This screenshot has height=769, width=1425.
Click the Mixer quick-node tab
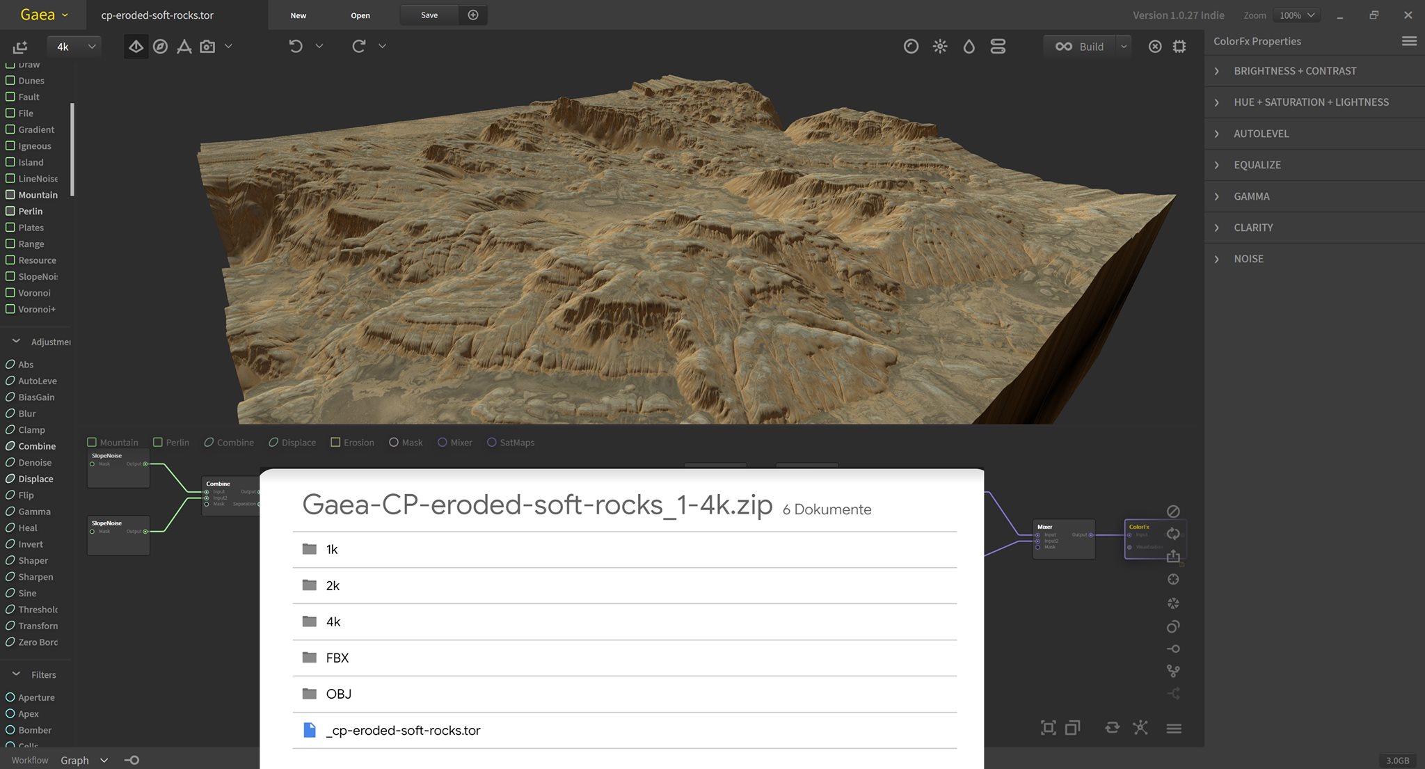(x=455, y=443)
